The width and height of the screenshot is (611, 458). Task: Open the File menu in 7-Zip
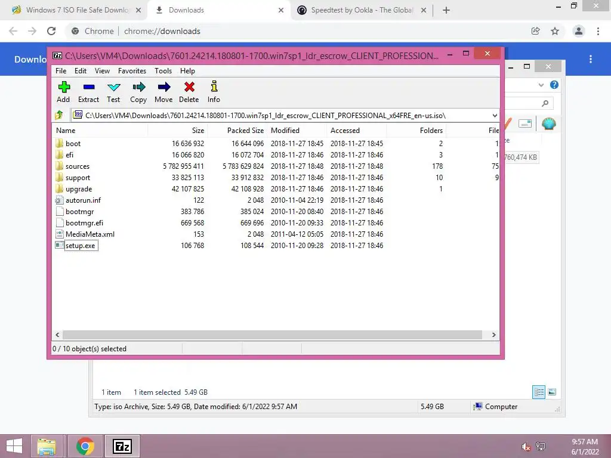click(x=61, y=71)
